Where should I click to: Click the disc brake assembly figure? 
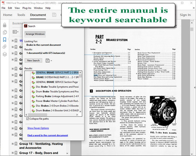click(163, 113)
